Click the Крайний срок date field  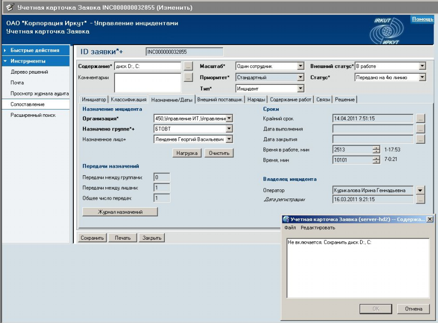pyautogui.click(x=373, y=118)
